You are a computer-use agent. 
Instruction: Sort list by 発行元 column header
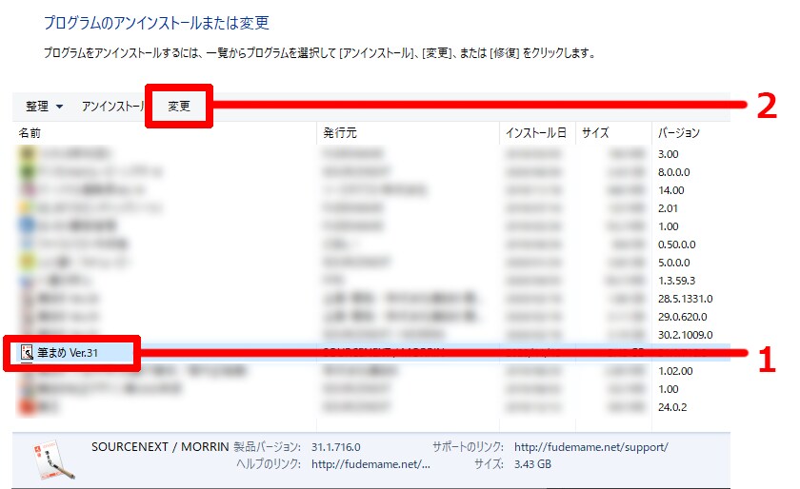coord(408,133)
